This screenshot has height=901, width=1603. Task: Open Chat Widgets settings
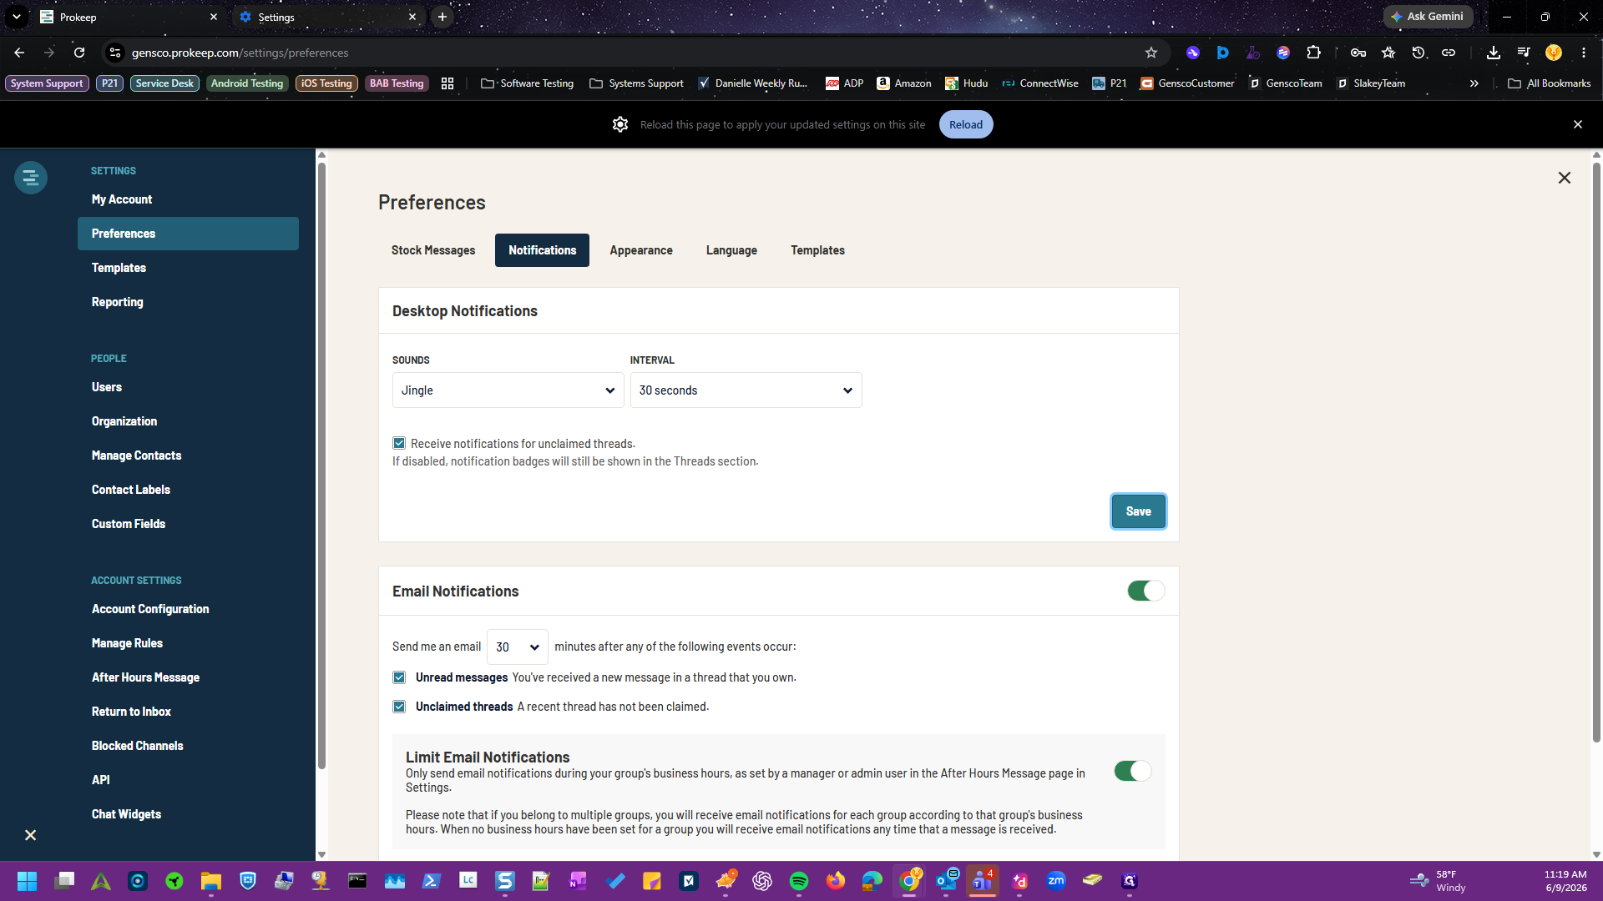pyautogui.click(x=188, y=814)
